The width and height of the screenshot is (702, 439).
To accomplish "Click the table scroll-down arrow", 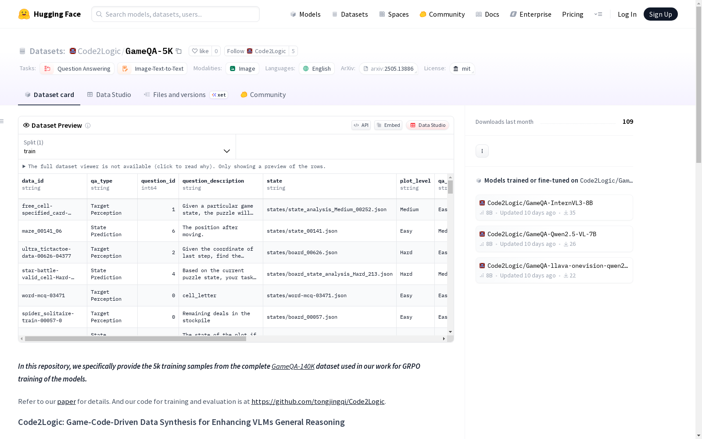I will [451, 332].
